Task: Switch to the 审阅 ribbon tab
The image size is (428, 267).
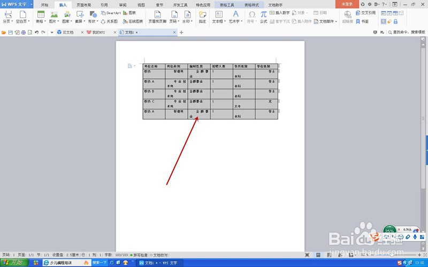Action: tap(123, 5)
